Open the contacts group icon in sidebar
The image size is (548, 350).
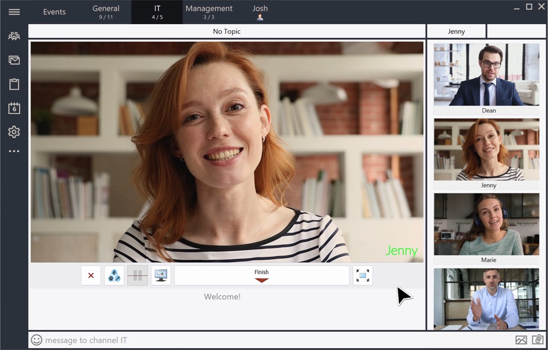[x=14, y=36]
